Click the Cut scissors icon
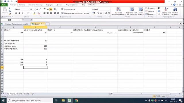 (x=10, y=8)
